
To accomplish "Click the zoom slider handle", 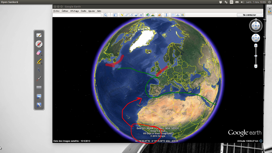I will [256, 56].
